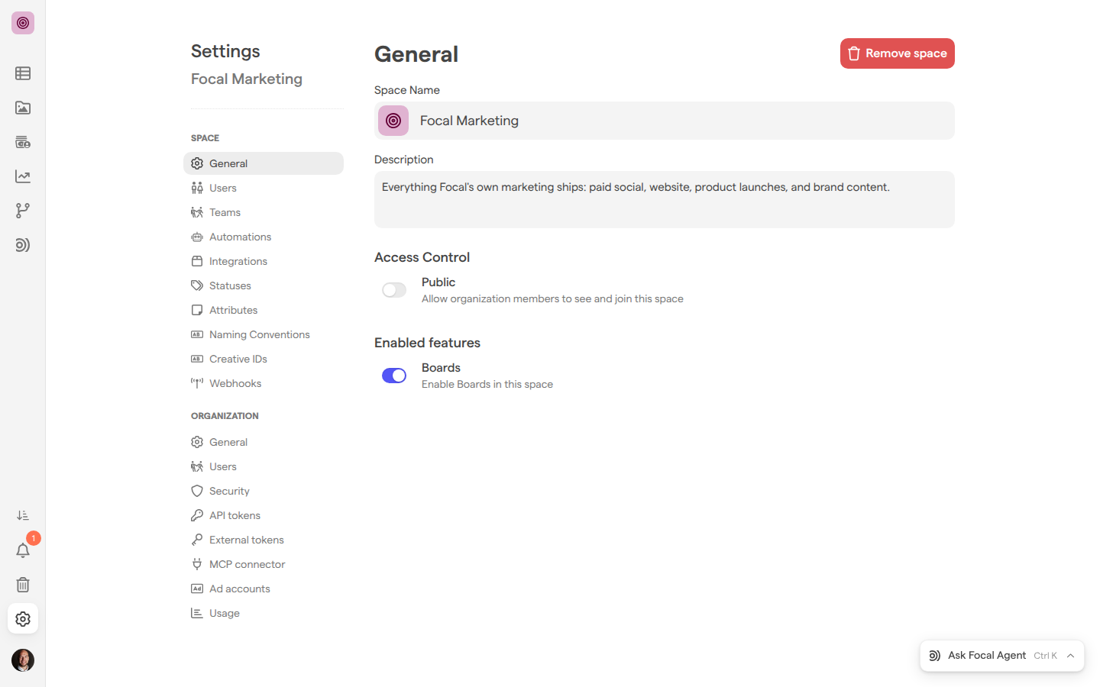Screen dimensions: 1100x687
Task: Click the Focal logo in the sidebar top
Action: click(x=23, y=23)
